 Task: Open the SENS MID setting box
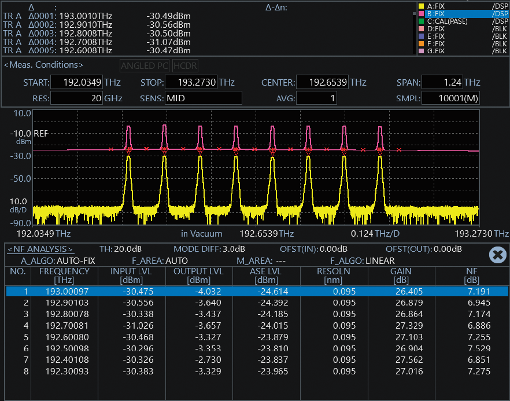click(x=203, y=98)
